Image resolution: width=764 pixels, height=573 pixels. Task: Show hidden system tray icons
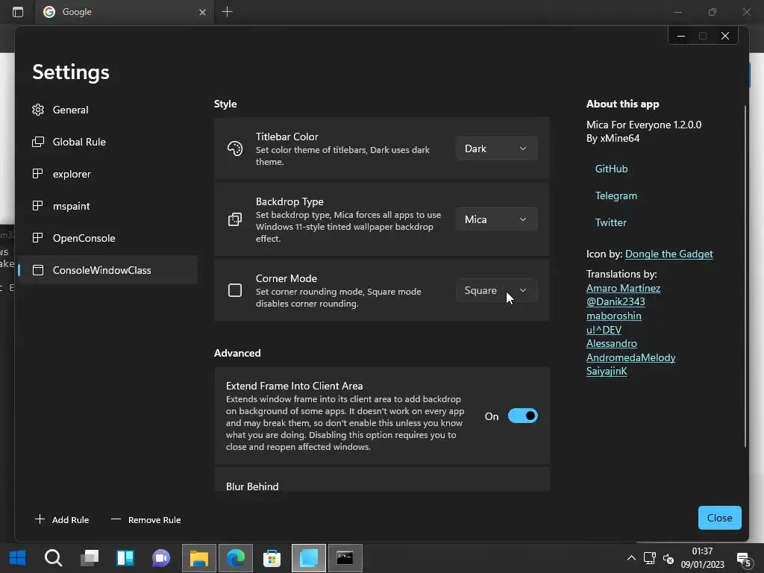tap(631, 558)
